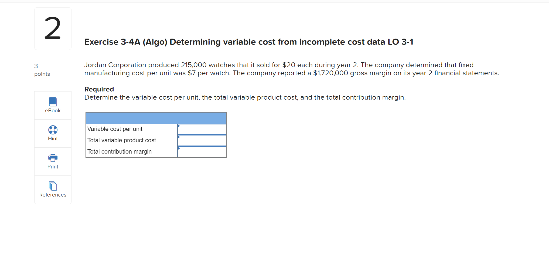
Task: Click the 3 points indicator
Action: point(42,70)
